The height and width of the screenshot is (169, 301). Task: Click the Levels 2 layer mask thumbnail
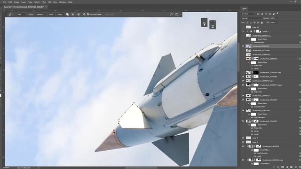click(x=258, y=31)
